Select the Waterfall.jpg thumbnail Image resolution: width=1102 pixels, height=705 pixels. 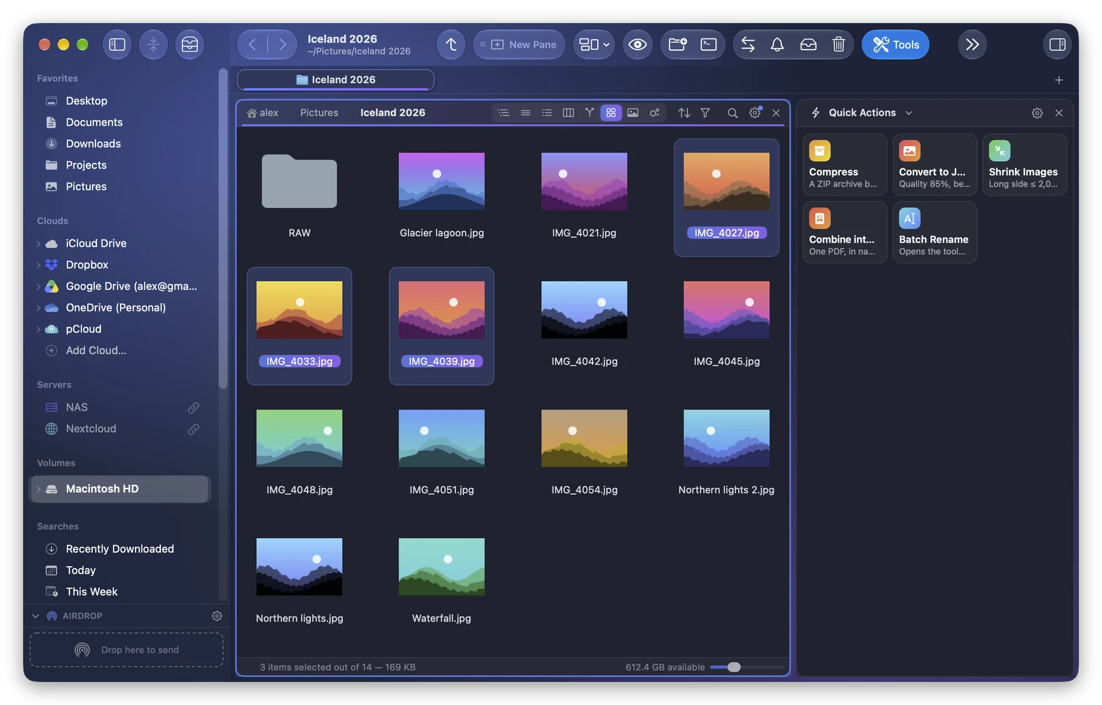click(441, 567)
